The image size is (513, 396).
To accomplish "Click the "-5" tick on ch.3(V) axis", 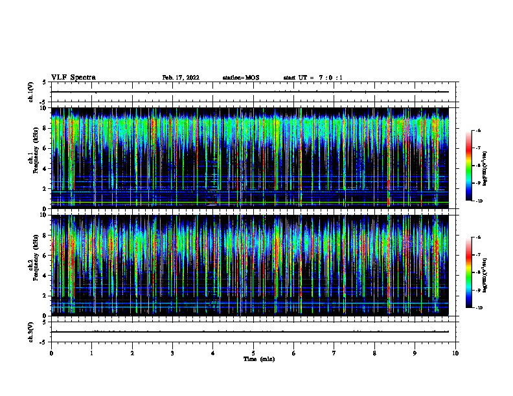I will 43,342.
